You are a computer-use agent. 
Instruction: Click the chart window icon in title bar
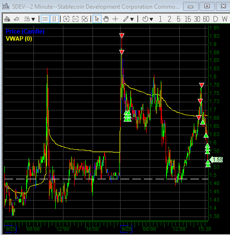click(6, 6)
